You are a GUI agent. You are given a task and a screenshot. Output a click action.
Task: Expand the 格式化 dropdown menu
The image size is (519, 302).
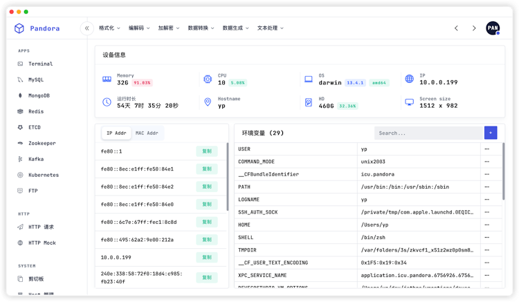pyautogui.click(x=109, y=28)
